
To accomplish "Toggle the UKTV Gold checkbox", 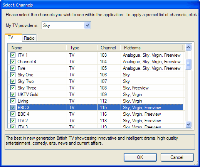I will coord(13,94).
